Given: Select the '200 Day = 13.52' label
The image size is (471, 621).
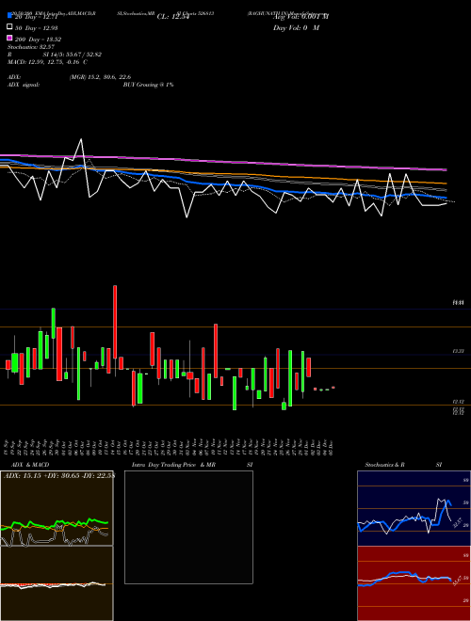Looking at the screenshot, I should tap(38, 40).
